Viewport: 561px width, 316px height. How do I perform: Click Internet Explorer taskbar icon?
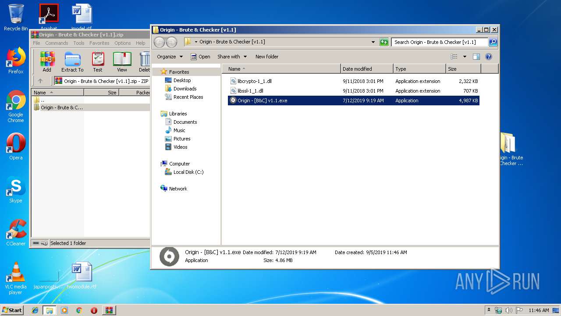coord(35,310)
